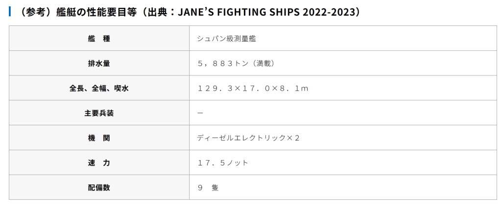Click the blue vertical bar beside heading
501x209 pixels.
click(x=10, y=11)
